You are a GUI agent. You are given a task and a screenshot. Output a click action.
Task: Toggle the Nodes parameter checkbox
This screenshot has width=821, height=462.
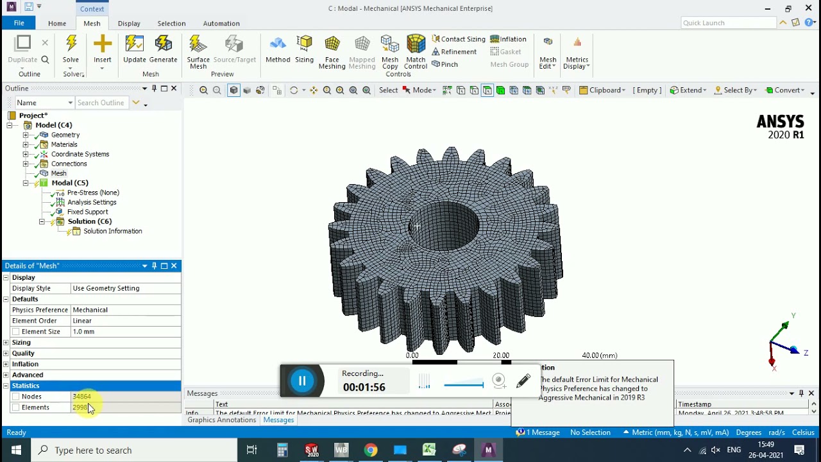[15, 397]
